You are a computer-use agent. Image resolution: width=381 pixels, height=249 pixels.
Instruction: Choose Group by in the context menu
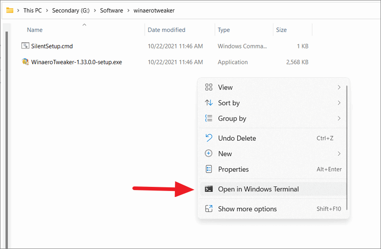click(x=273, y=118)
